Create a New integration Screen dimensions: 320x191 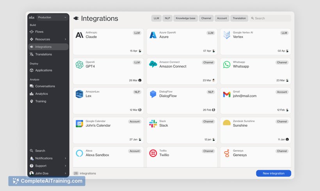pyautogui.click(x=274, y=173)
